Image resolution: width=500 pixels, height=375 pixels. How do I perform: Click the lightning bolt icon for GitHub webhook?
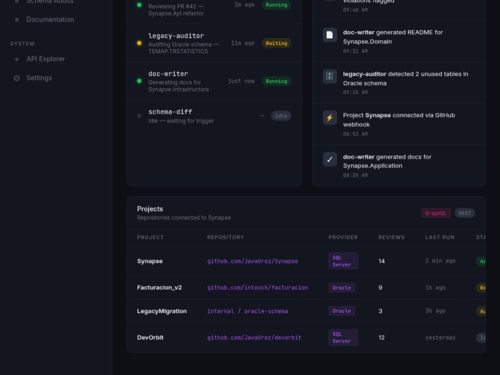pyautogui.click(x=329, y=117)
